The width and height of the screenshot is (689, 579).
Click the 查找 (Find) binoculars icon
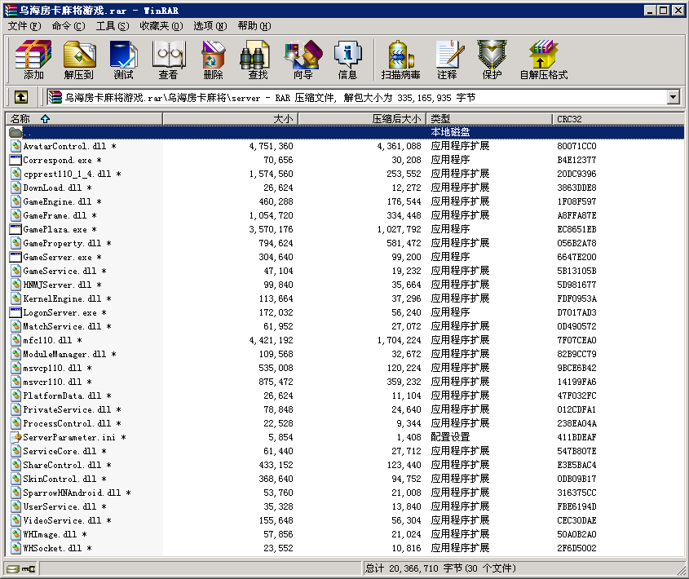point(258,60)
